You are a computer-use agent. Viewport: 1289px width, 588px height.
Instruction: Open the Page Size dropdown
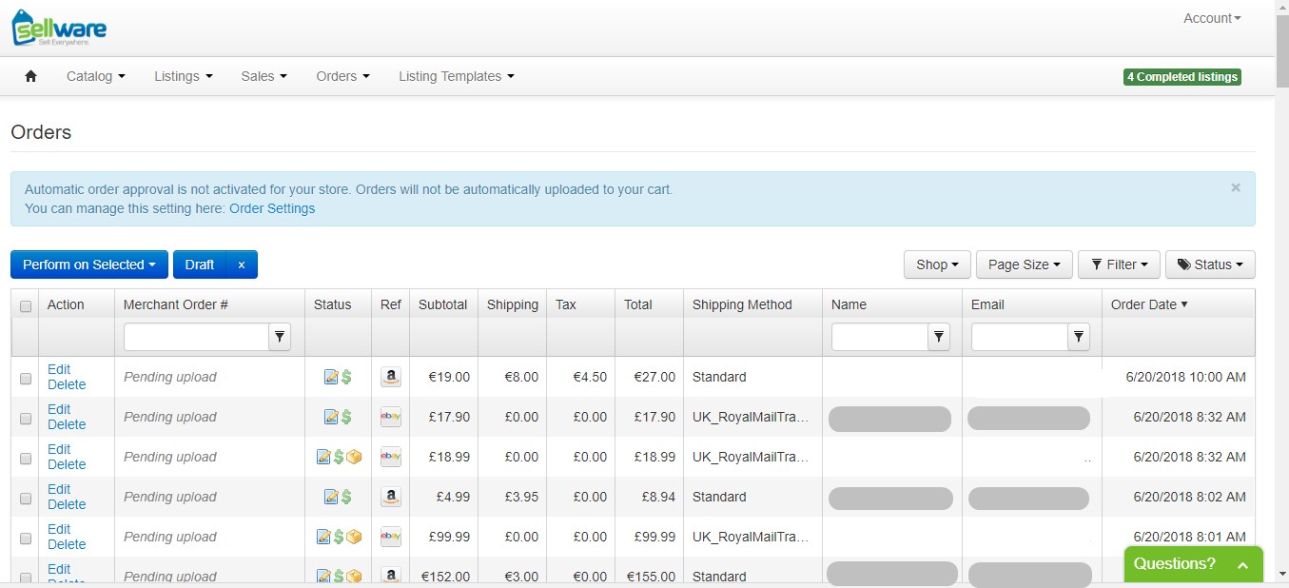[x=1025, y=265]
